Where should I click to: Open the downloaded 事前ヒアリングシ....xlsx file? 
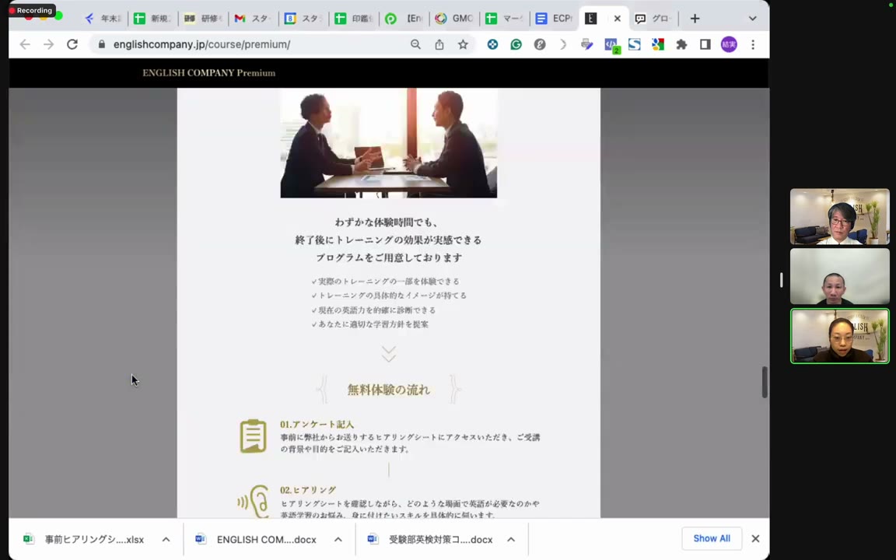click(86, 539)
